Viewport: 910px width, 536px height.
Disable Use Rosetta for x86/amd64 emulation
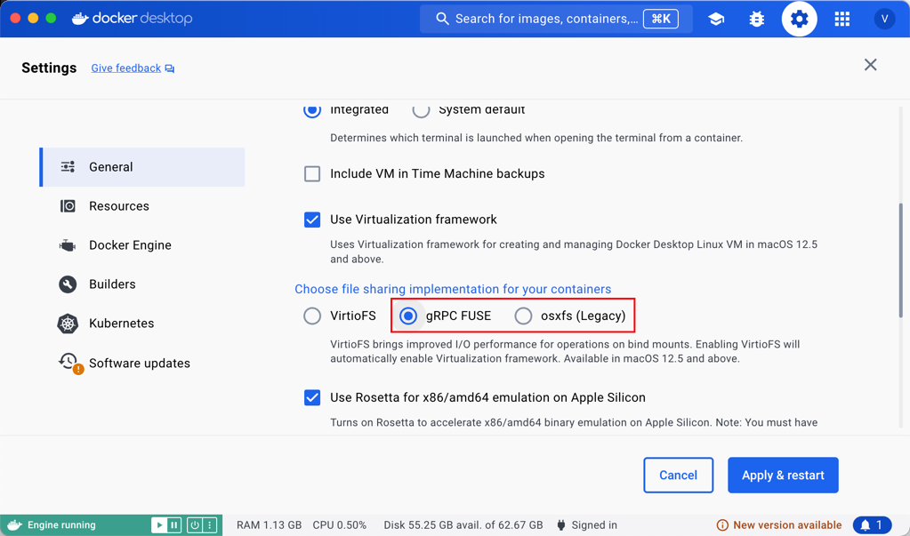point(312,397)
